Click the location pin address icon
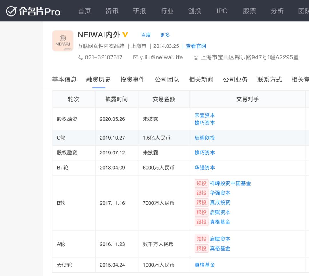 pyautogui.click(x=196, y=57)
